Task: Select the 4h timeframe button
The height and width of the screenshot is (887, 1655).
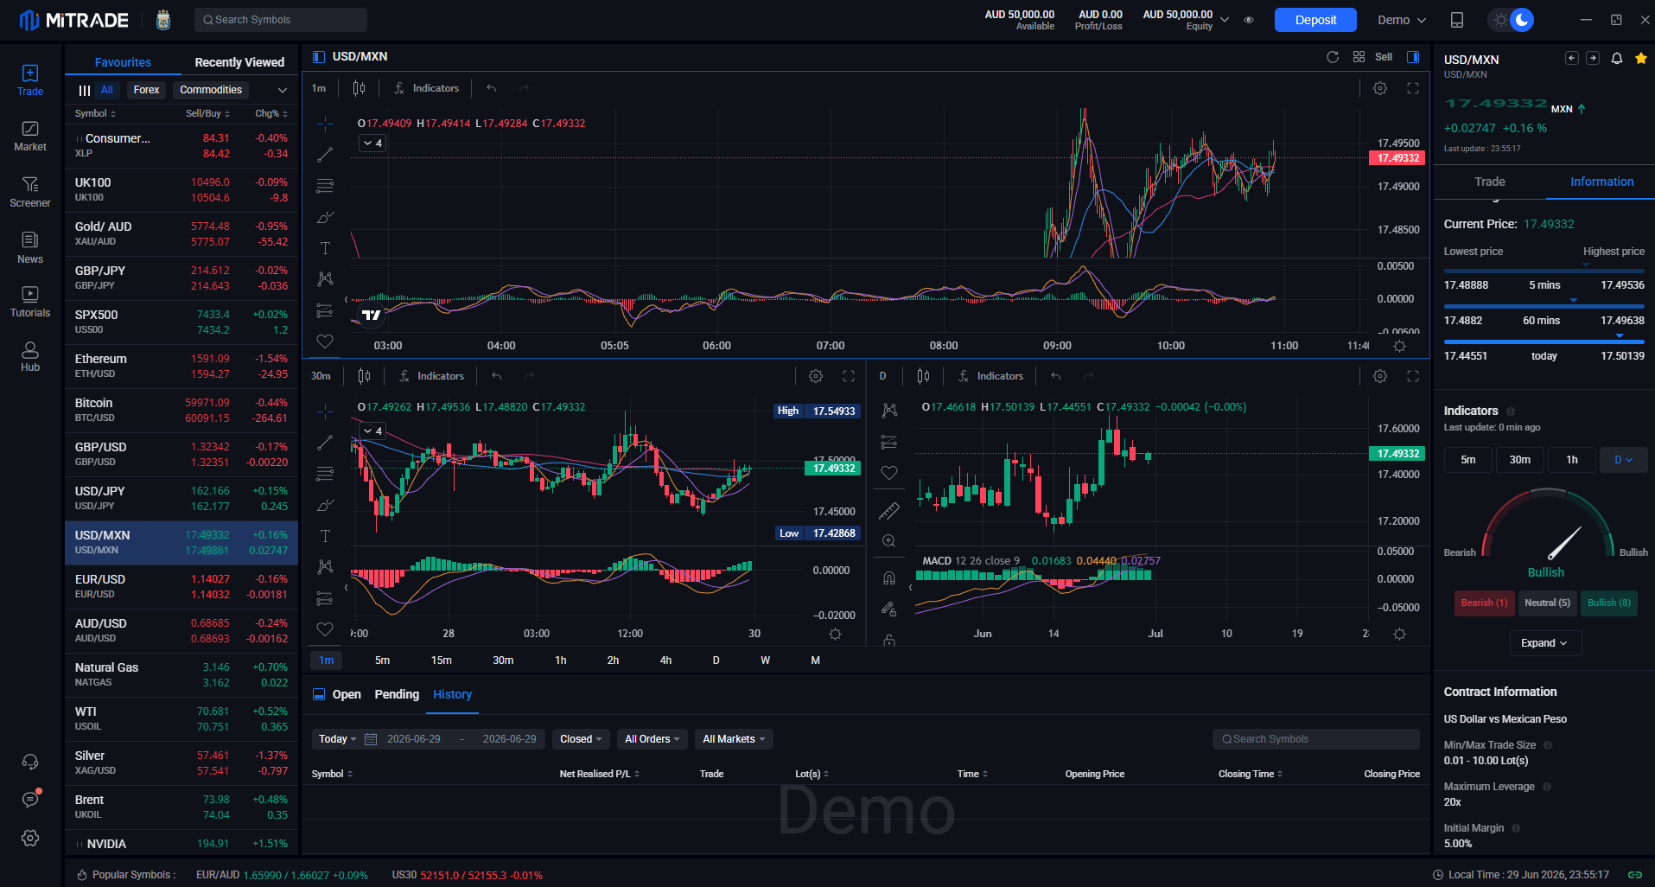Action: 665,660
